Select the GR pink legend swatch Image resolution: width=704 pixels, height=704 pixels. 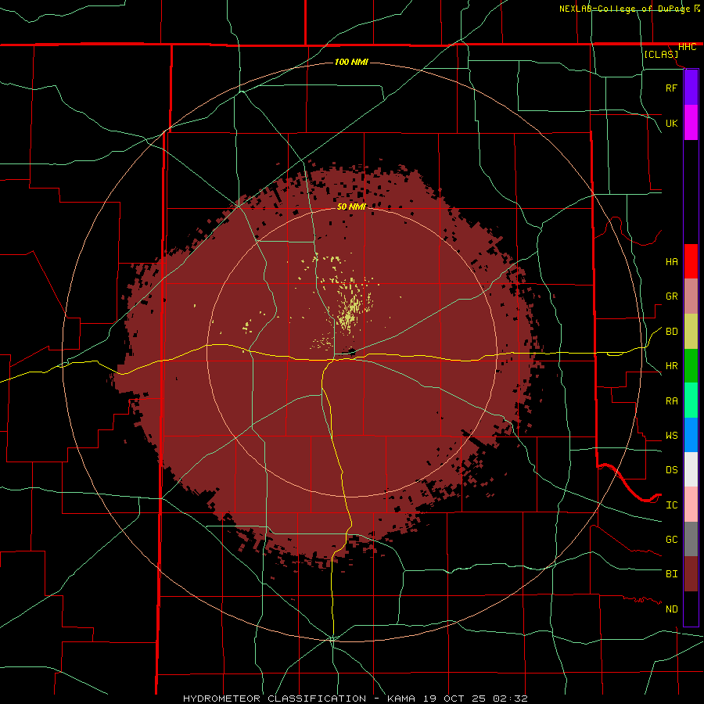[691, 296]
